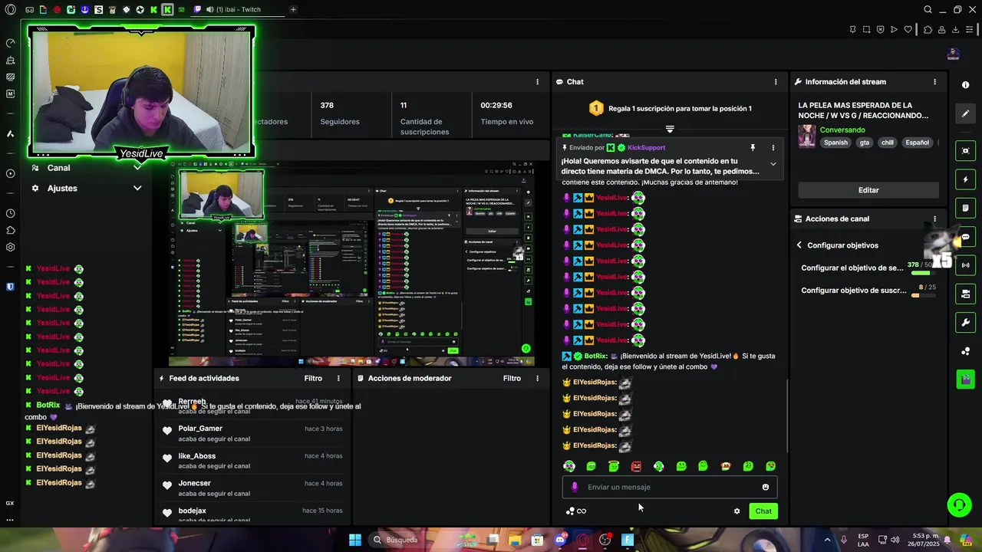Click the chill tag chip

tap(888, 143)
